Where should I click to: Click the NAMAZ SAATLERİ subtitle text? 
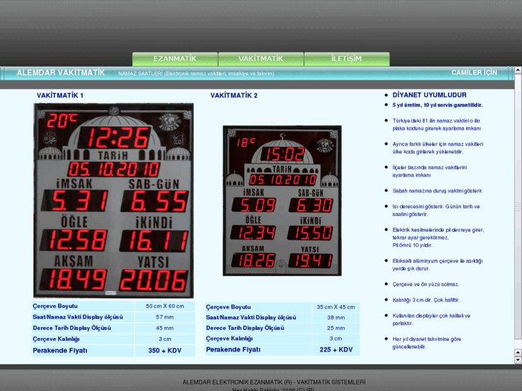(196, 73)
